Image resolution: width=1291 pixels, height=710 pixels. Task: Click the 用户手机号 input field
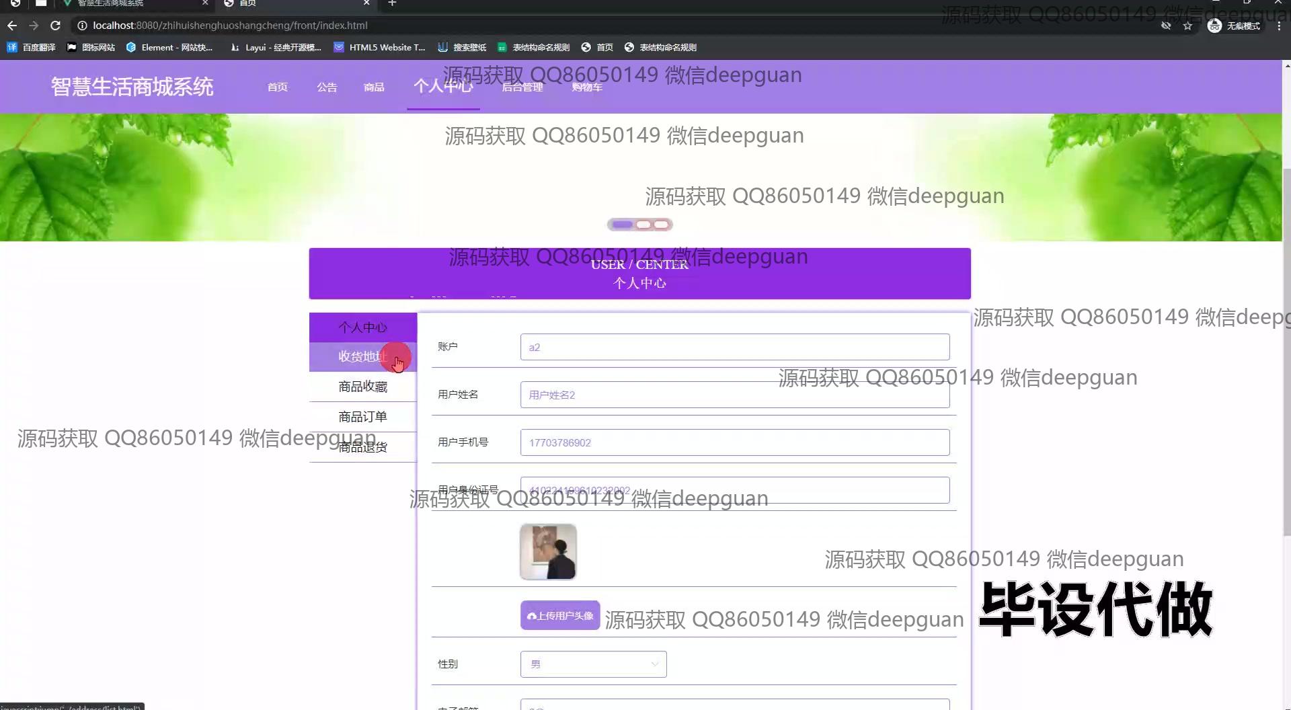click(x=734, y=442)
